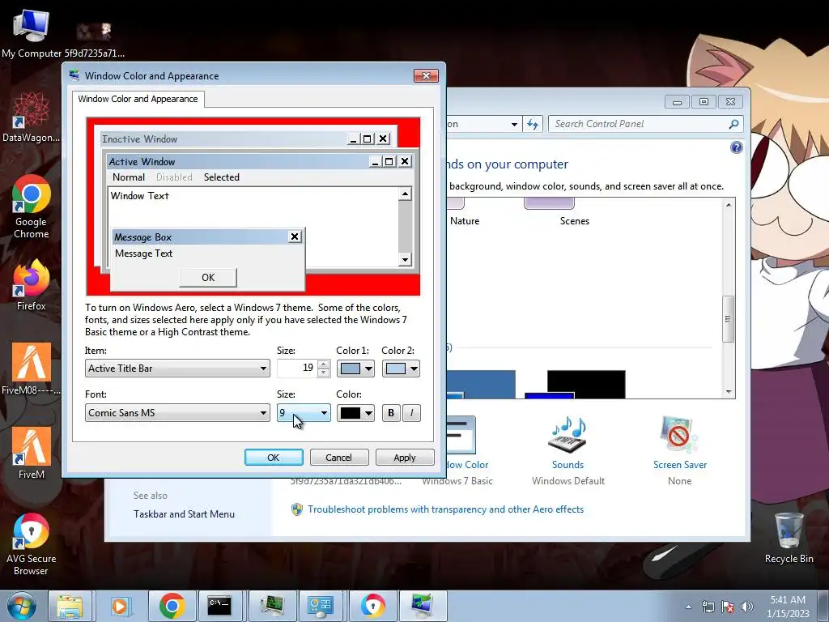Open Command Prompt taskbar icon
Image resolution: width=829 pixels, height=622 pixels.
pos(219,606)
